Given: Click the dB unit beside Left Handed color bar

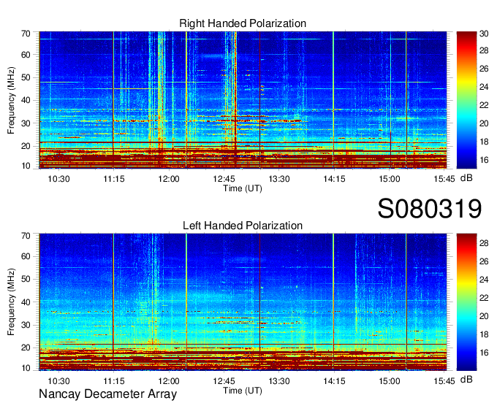Looking at the screenshot, I should (x=466, y=380).
